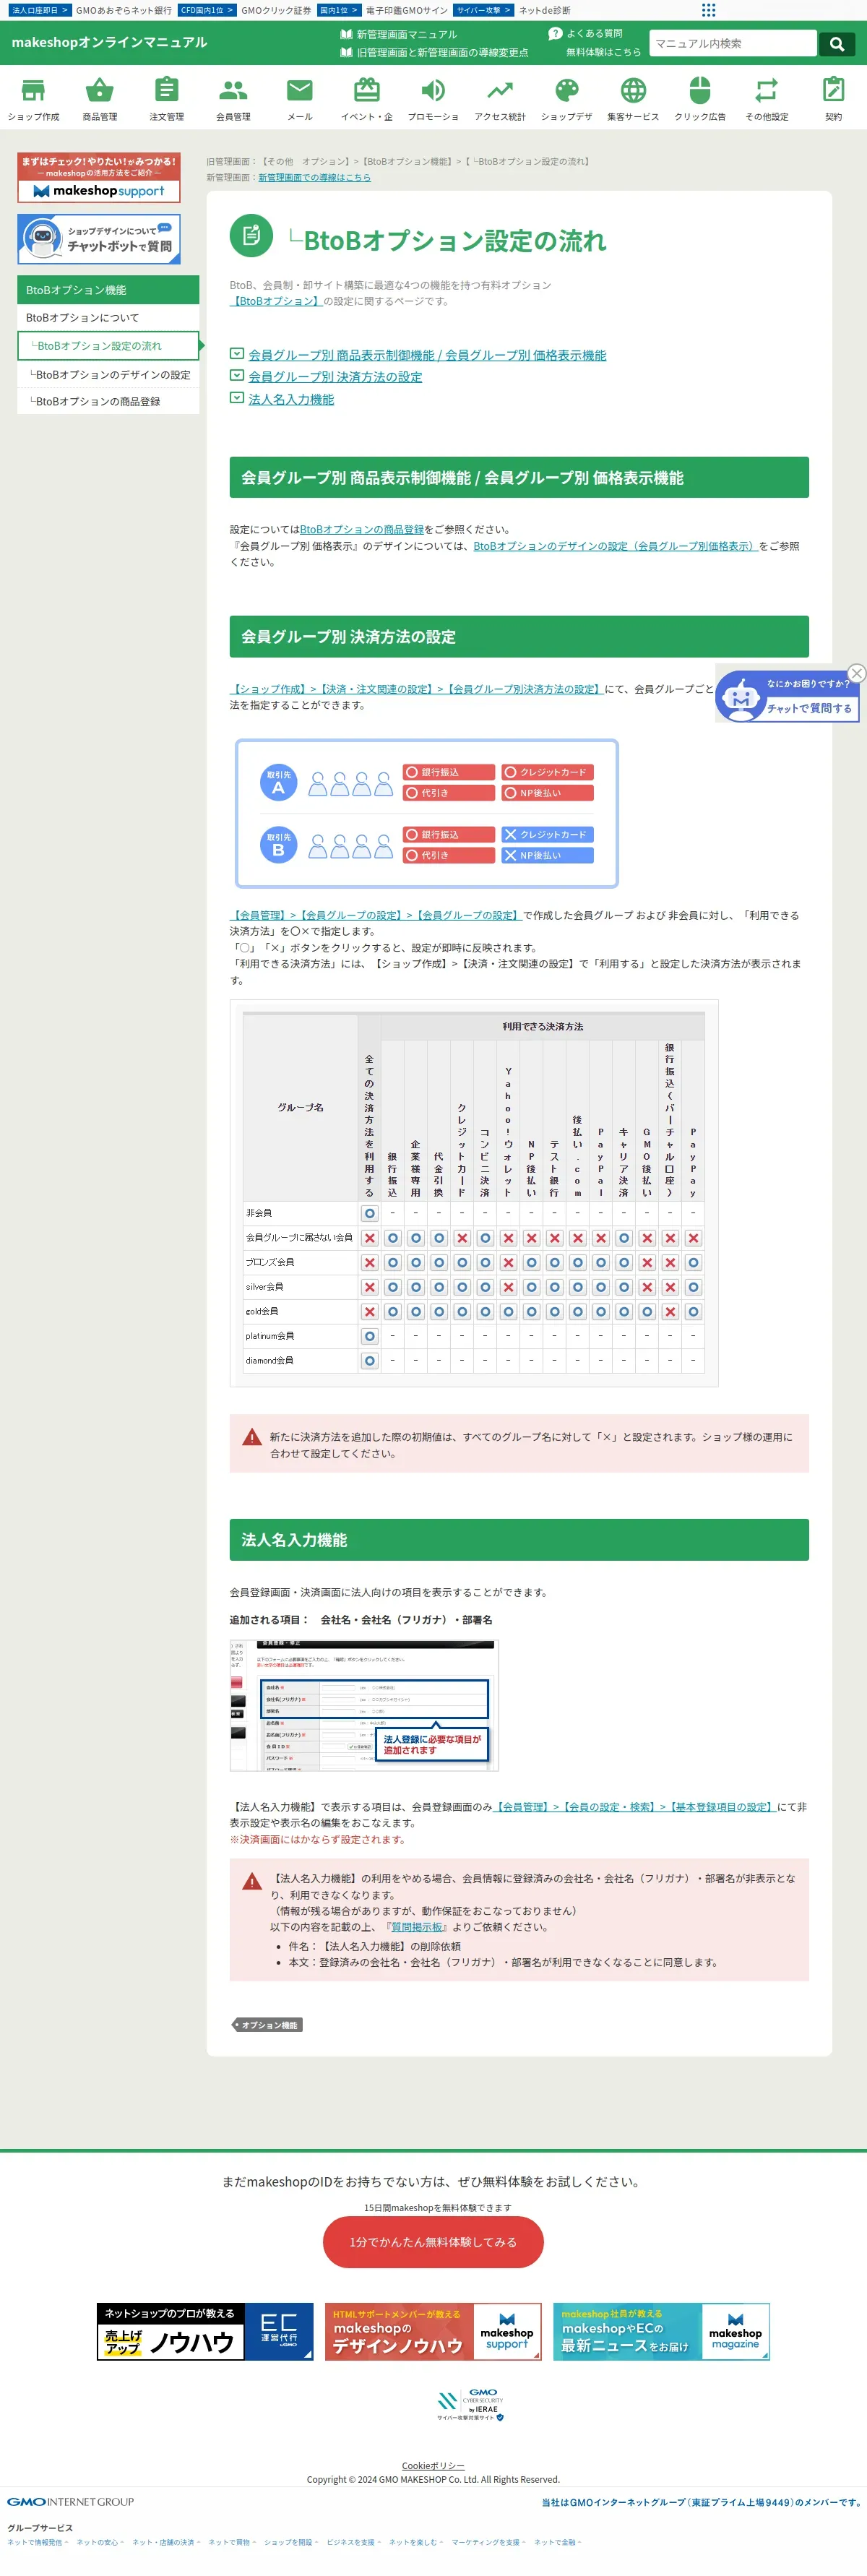
Task: Click the makeshop support banner
Action: coord(99,177)
